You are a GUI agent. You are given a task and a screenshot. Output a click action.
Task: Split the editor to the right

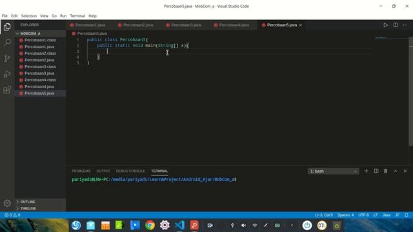[x=396, y=25]
